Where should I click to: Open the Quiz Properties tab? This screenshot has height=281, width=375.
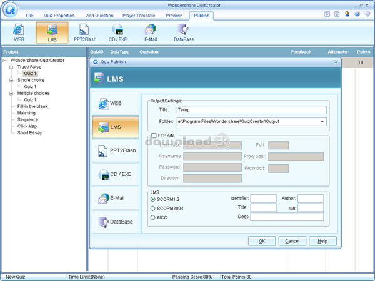tap(59, 16)
